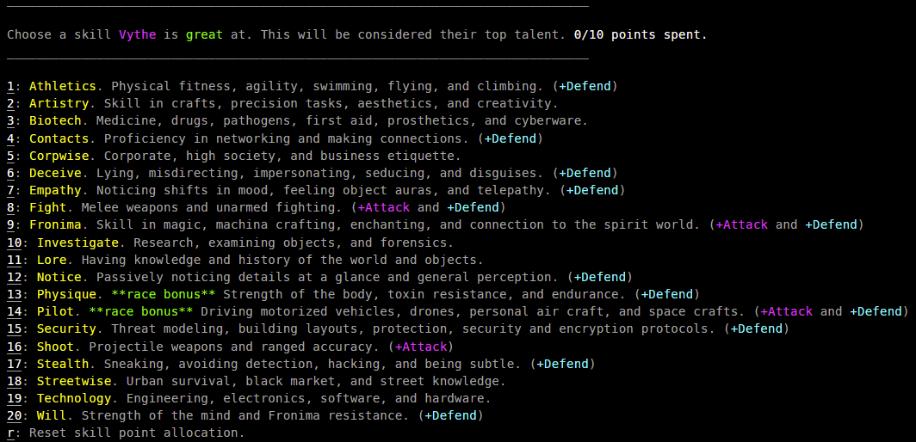Select the Fight skill option
Screen dimensions: 916x442
(x=257, y=208)
